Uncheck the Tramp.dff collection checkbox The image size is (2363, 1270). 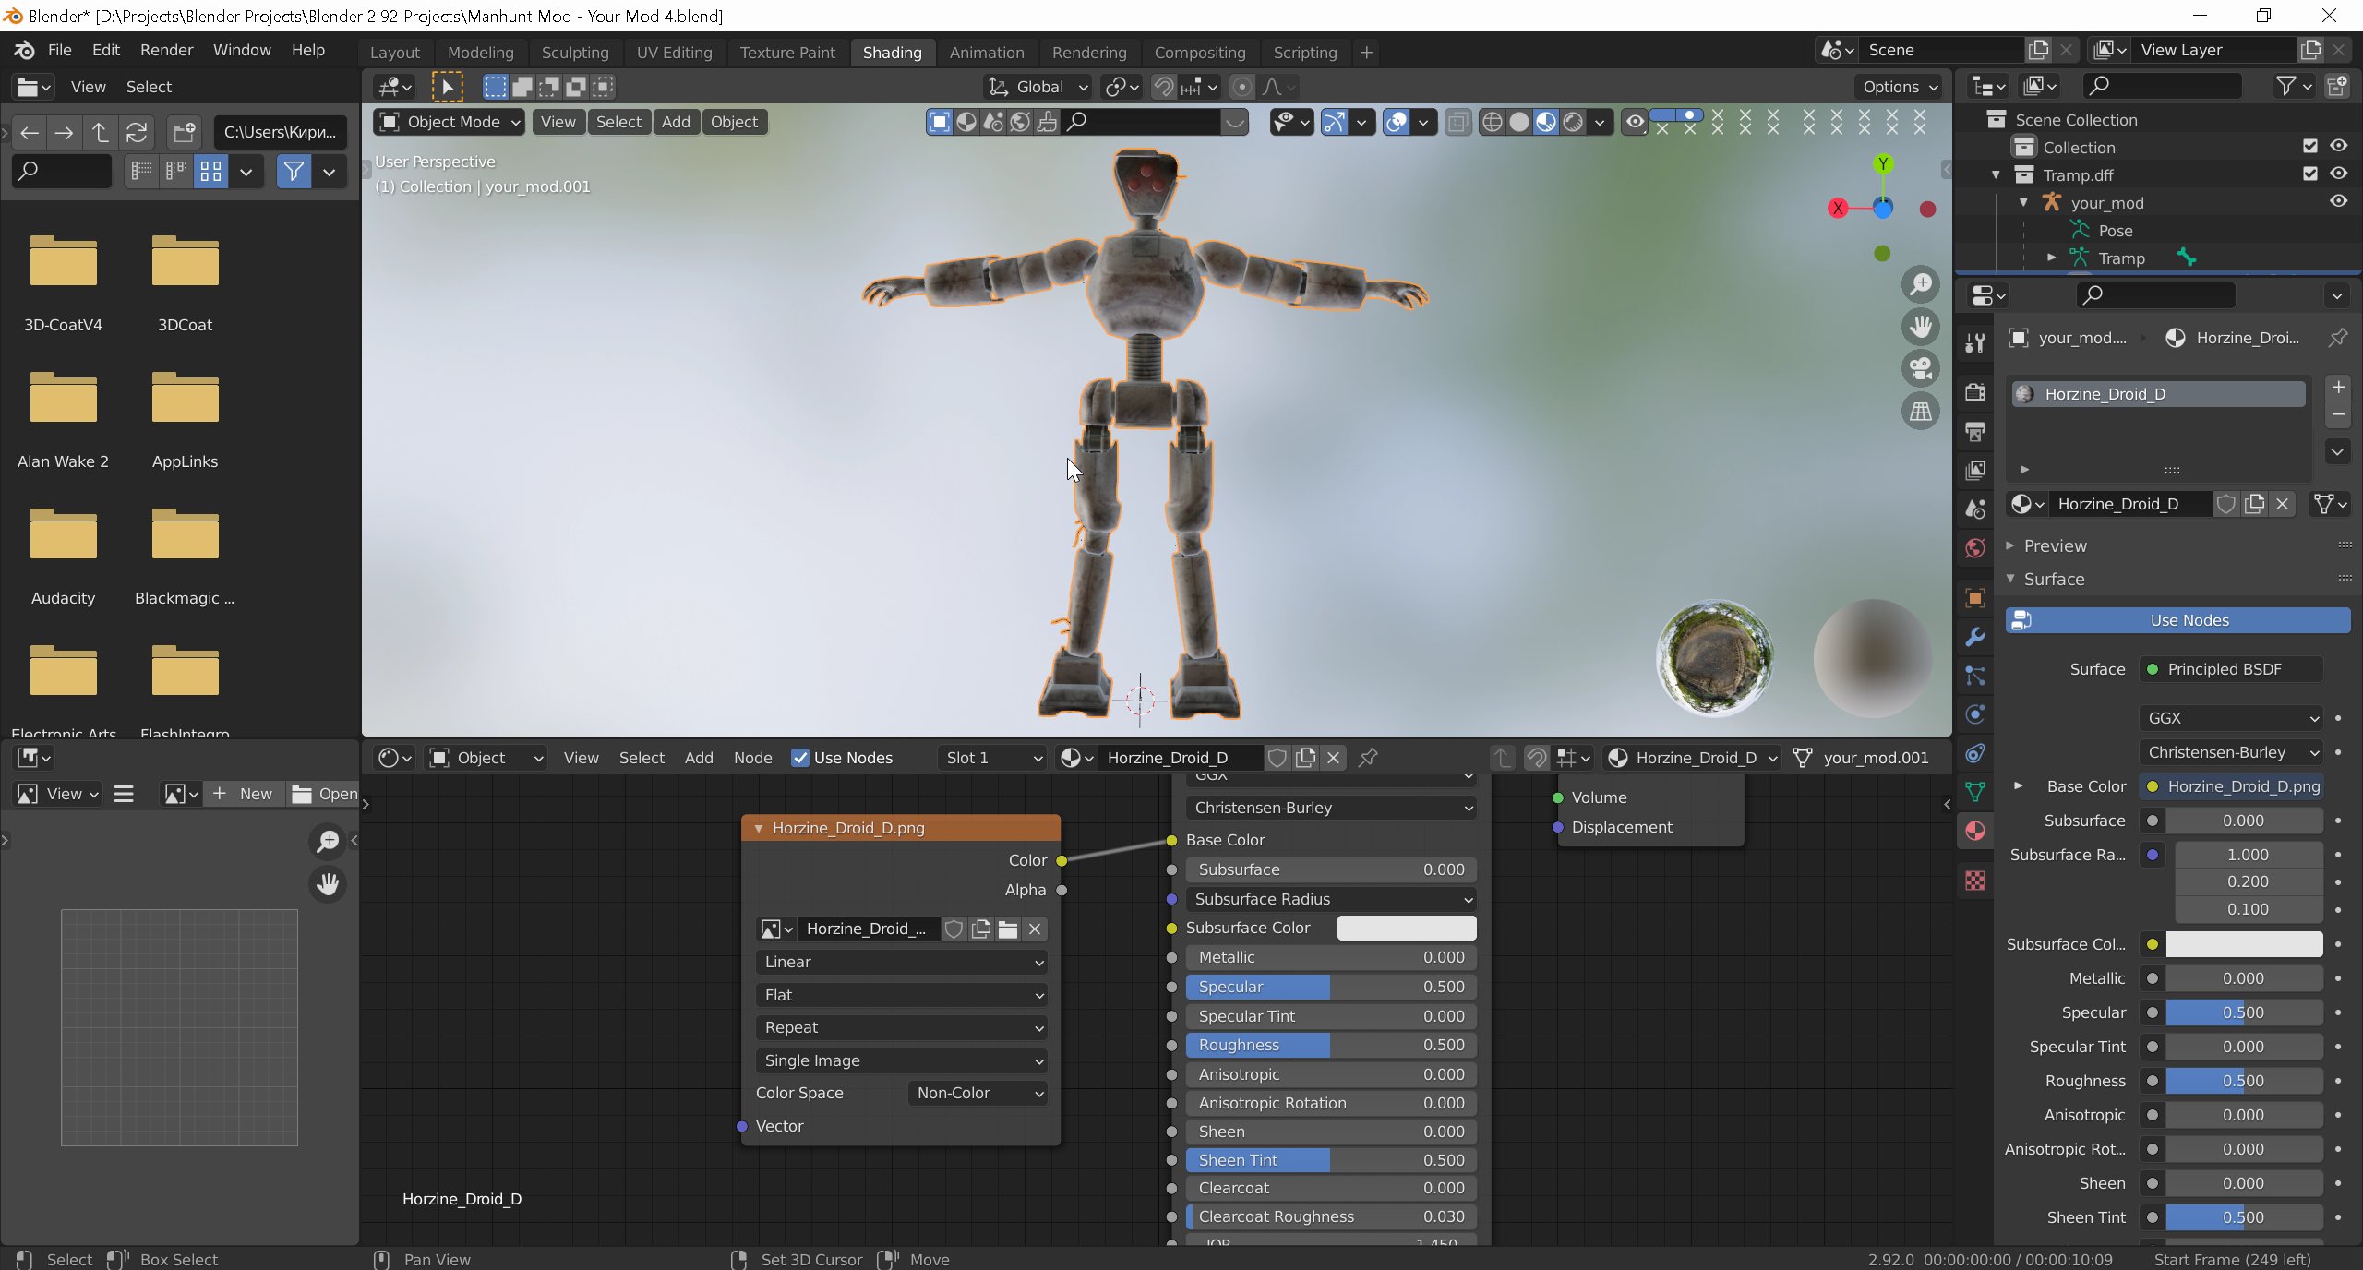2309,174
